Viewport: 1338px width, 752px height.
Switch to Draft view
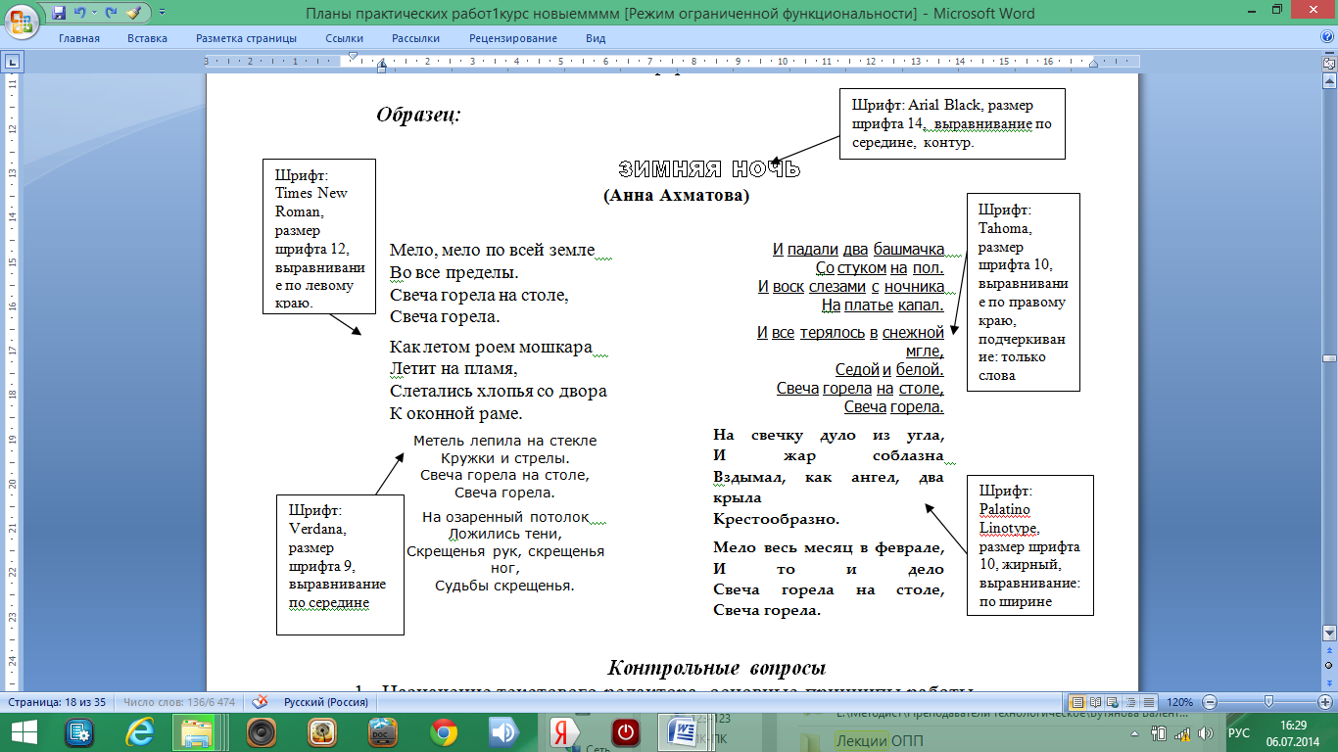tap(1149, 702)
